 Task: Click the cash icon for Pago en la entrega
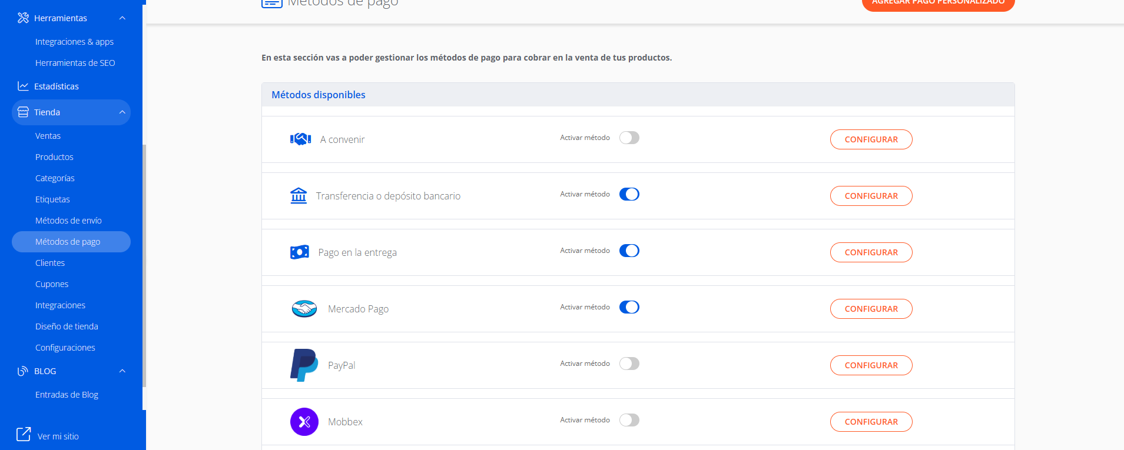click(x=300, y=252)
